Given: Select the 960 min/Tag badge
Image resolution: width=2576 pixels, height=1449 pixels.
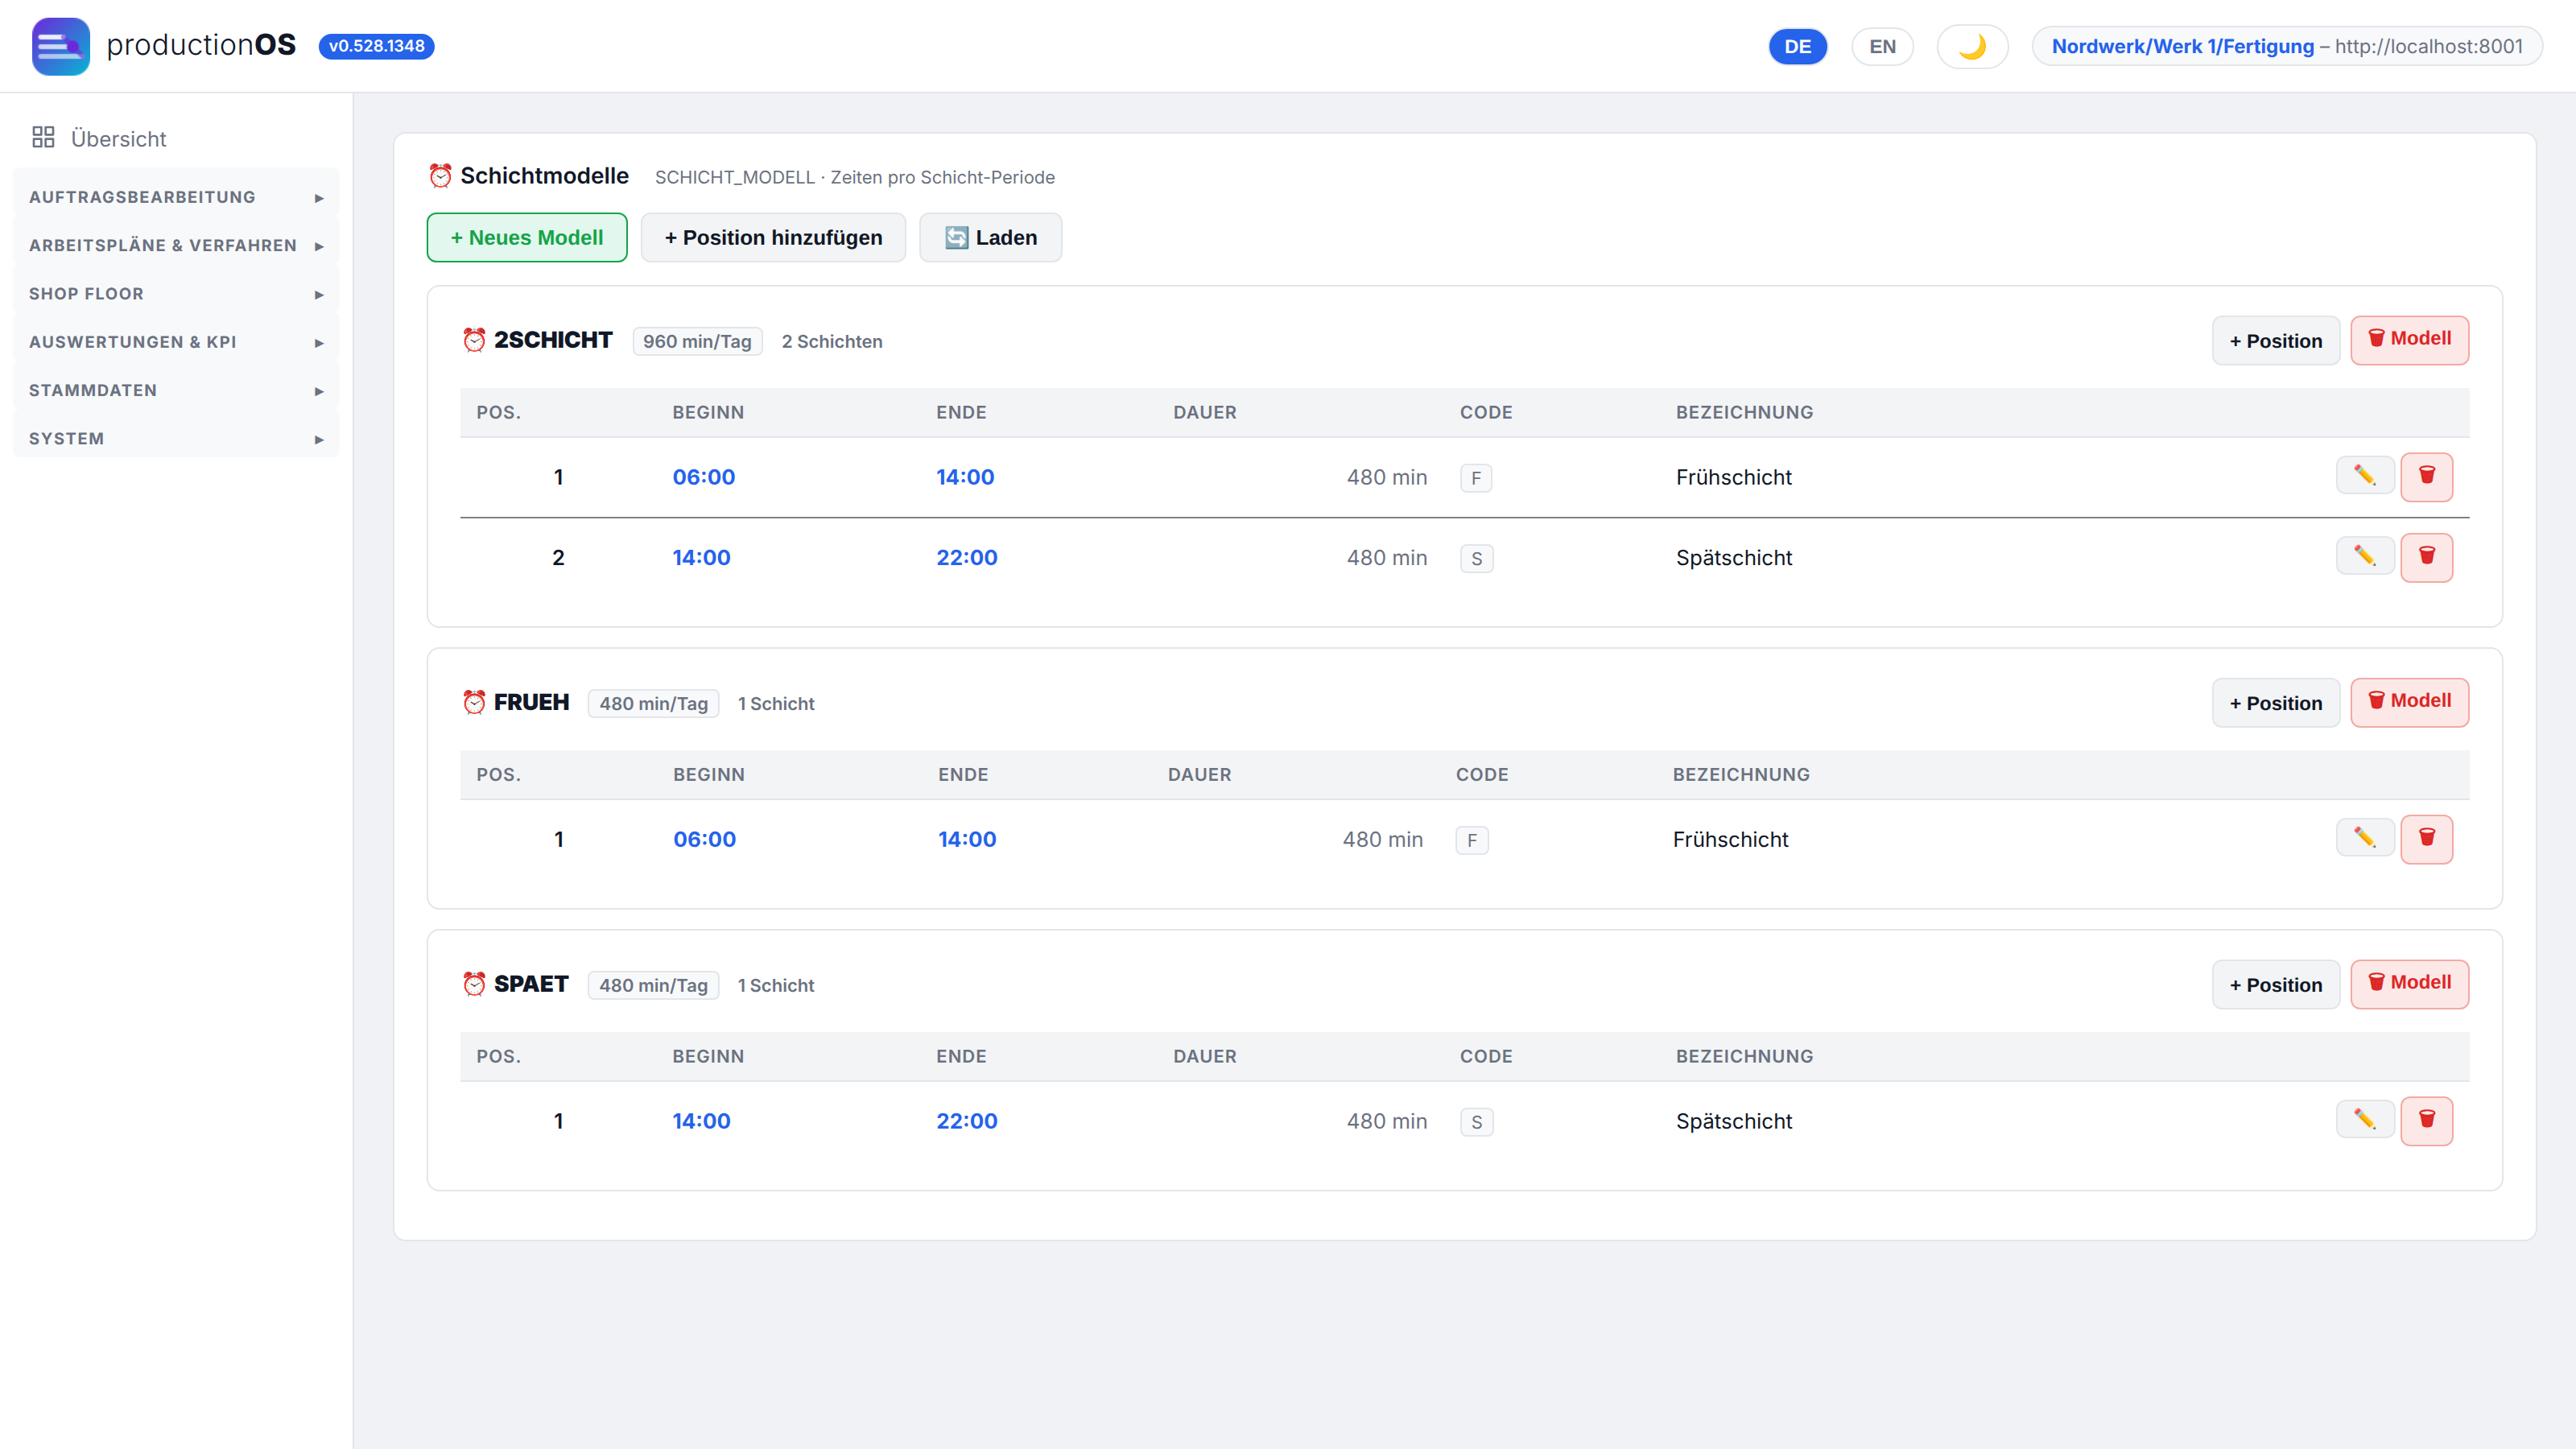Looking at the screenshot, I should tap(697, 341).
